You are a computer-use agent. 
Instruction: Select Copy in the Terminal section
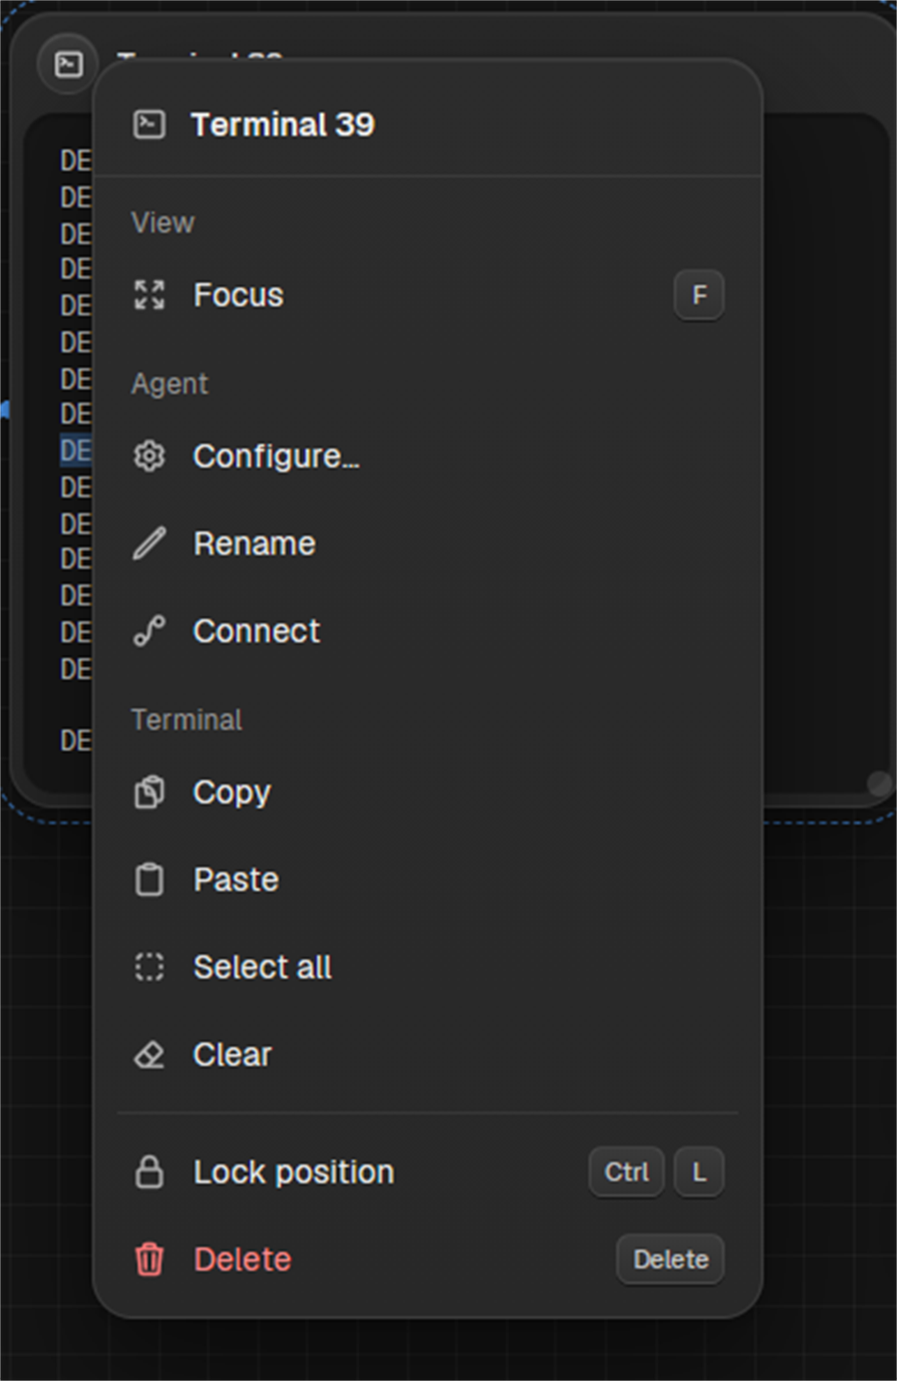(x=428, y=792)
